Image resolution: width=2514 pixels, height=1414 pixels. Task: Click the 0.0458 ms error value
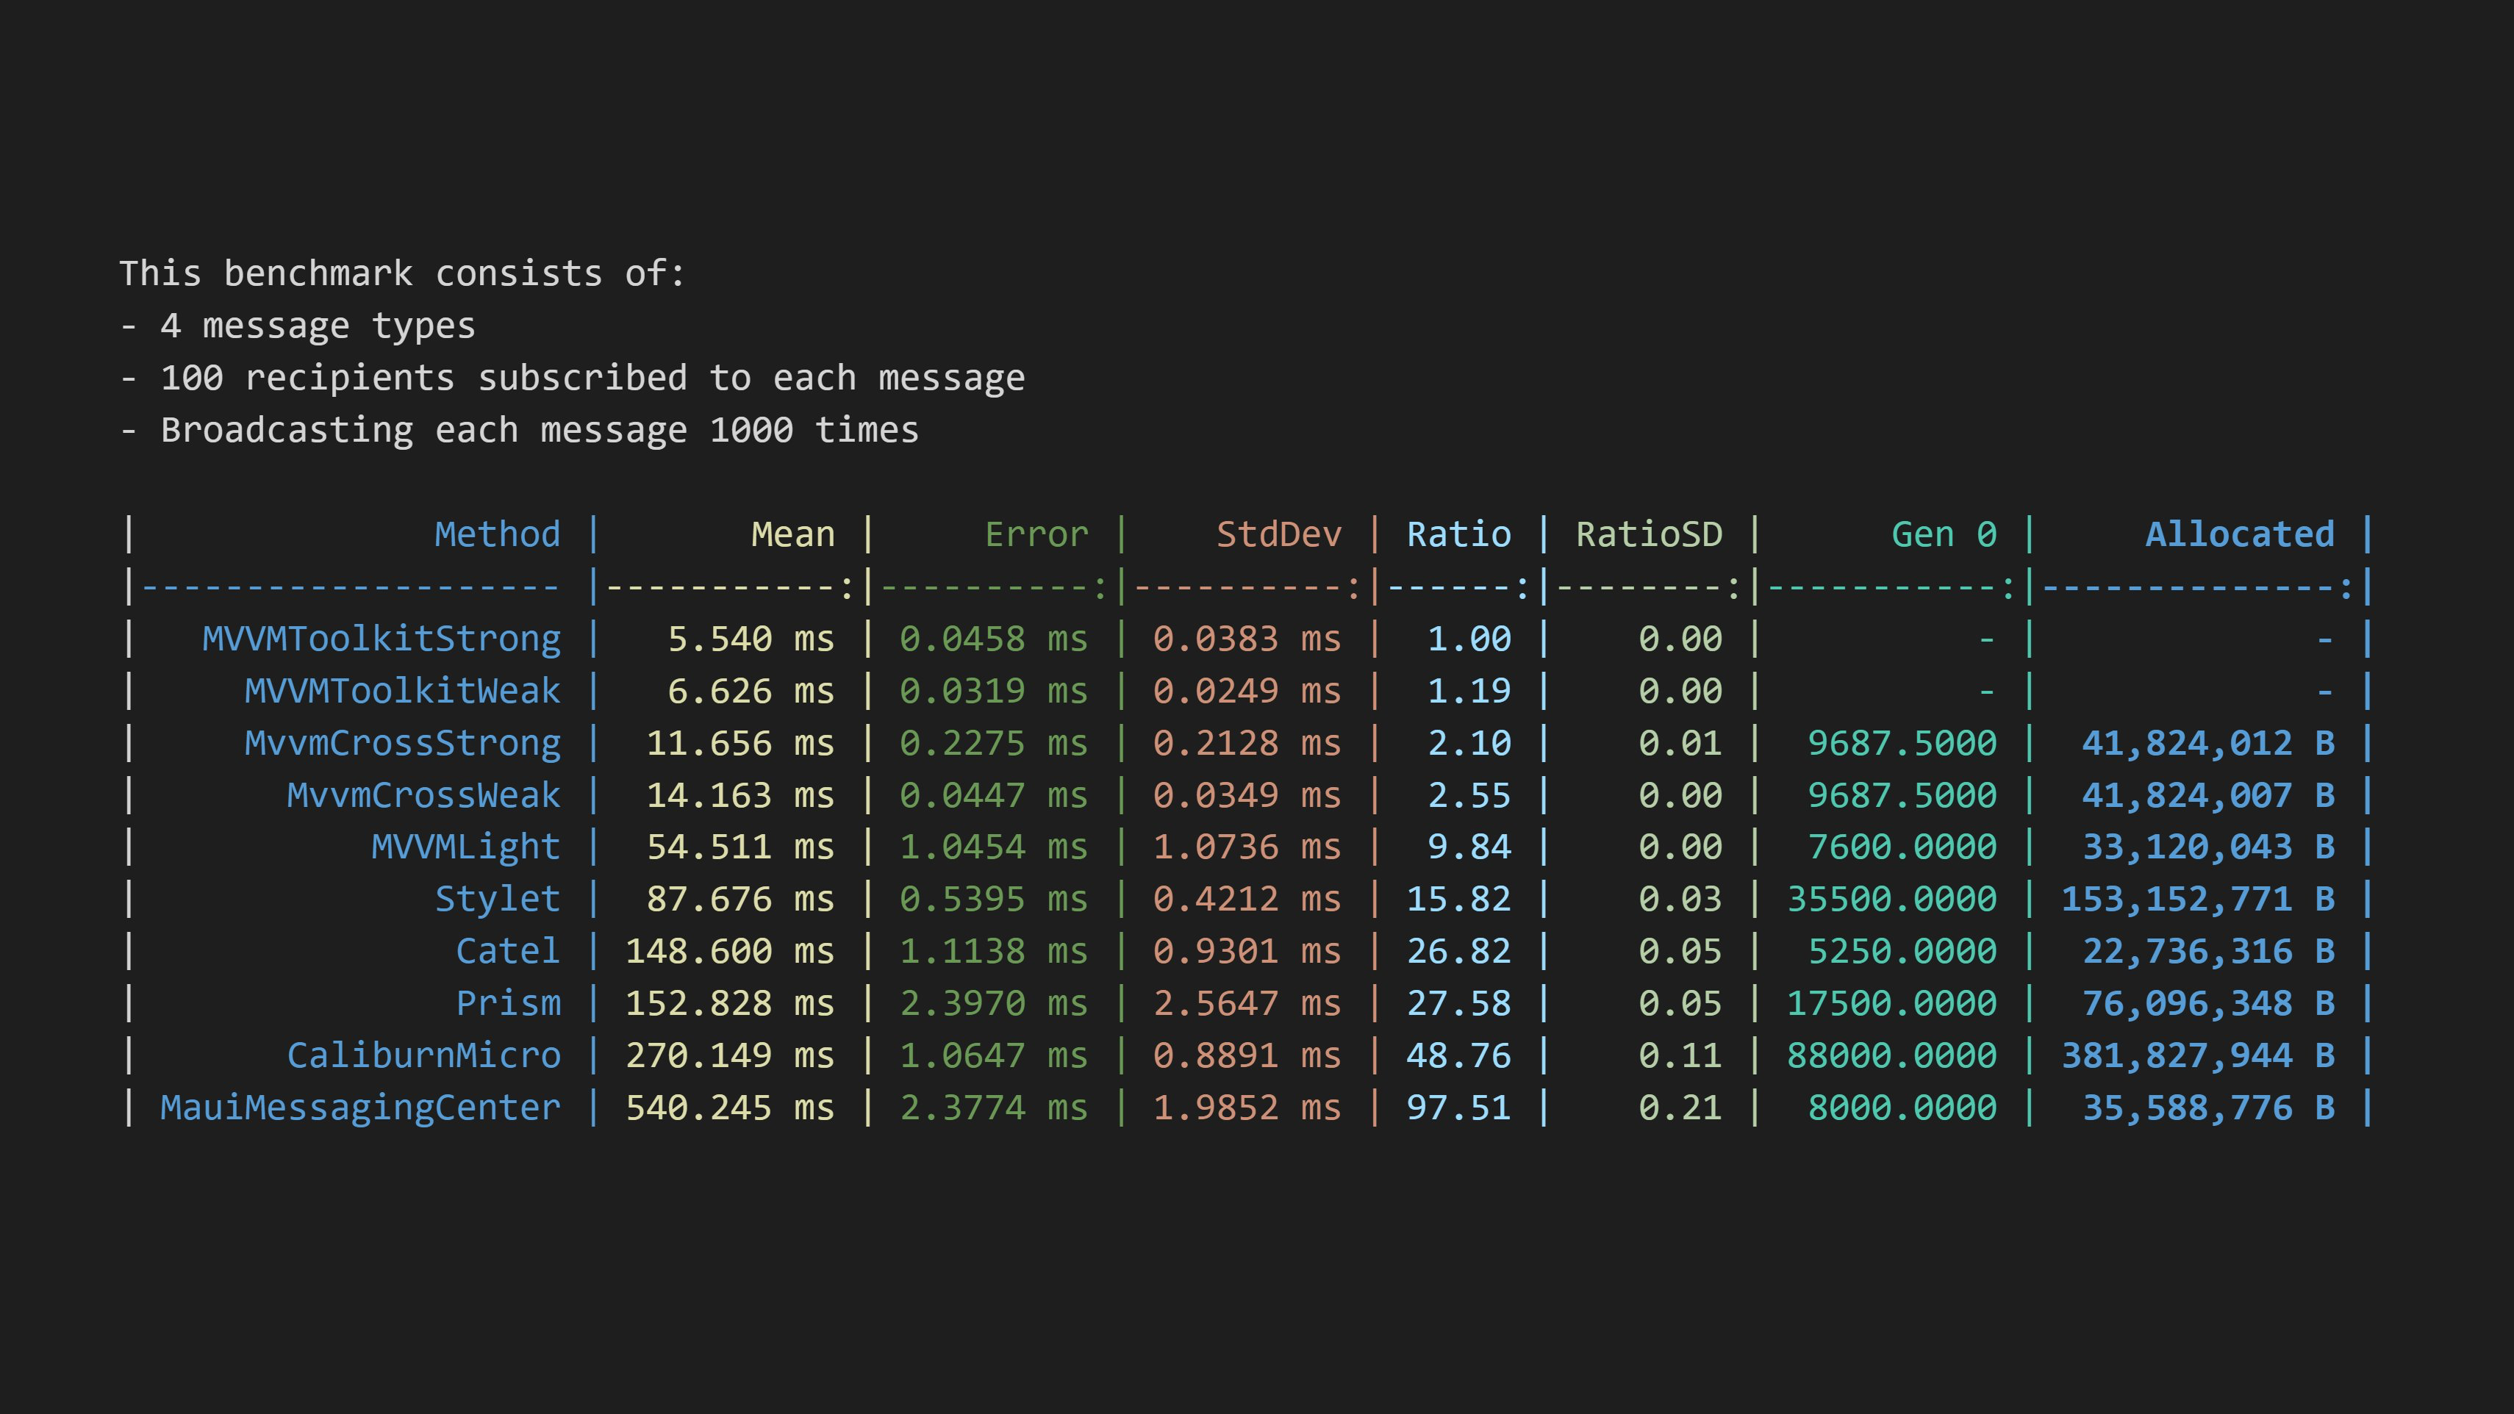(994, 639)
